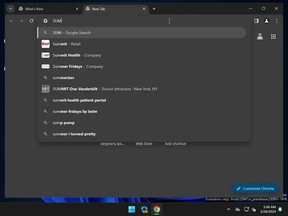Screen dimensions: 288x216
Task: Open the notifications bell icon
Action: (x=280, y=209)
